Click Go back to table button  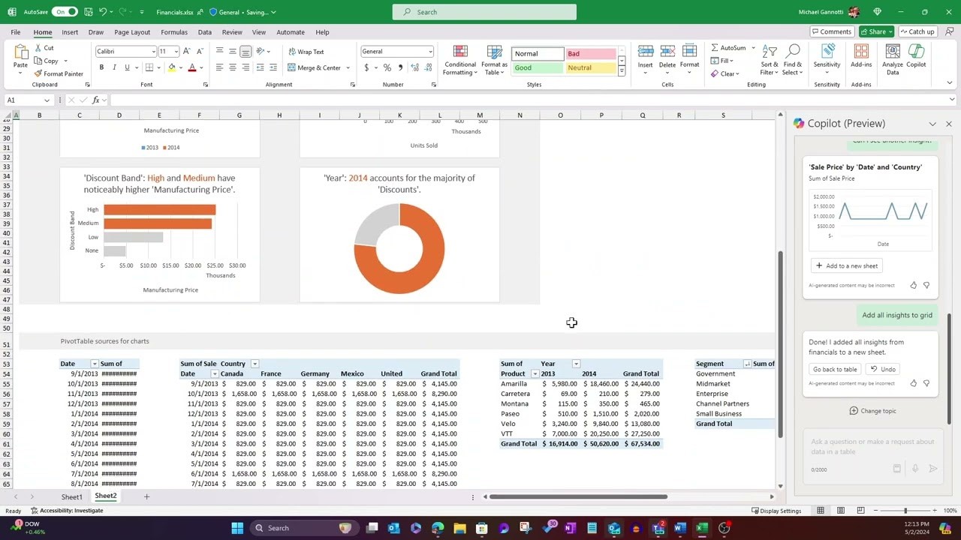(835, 369)
